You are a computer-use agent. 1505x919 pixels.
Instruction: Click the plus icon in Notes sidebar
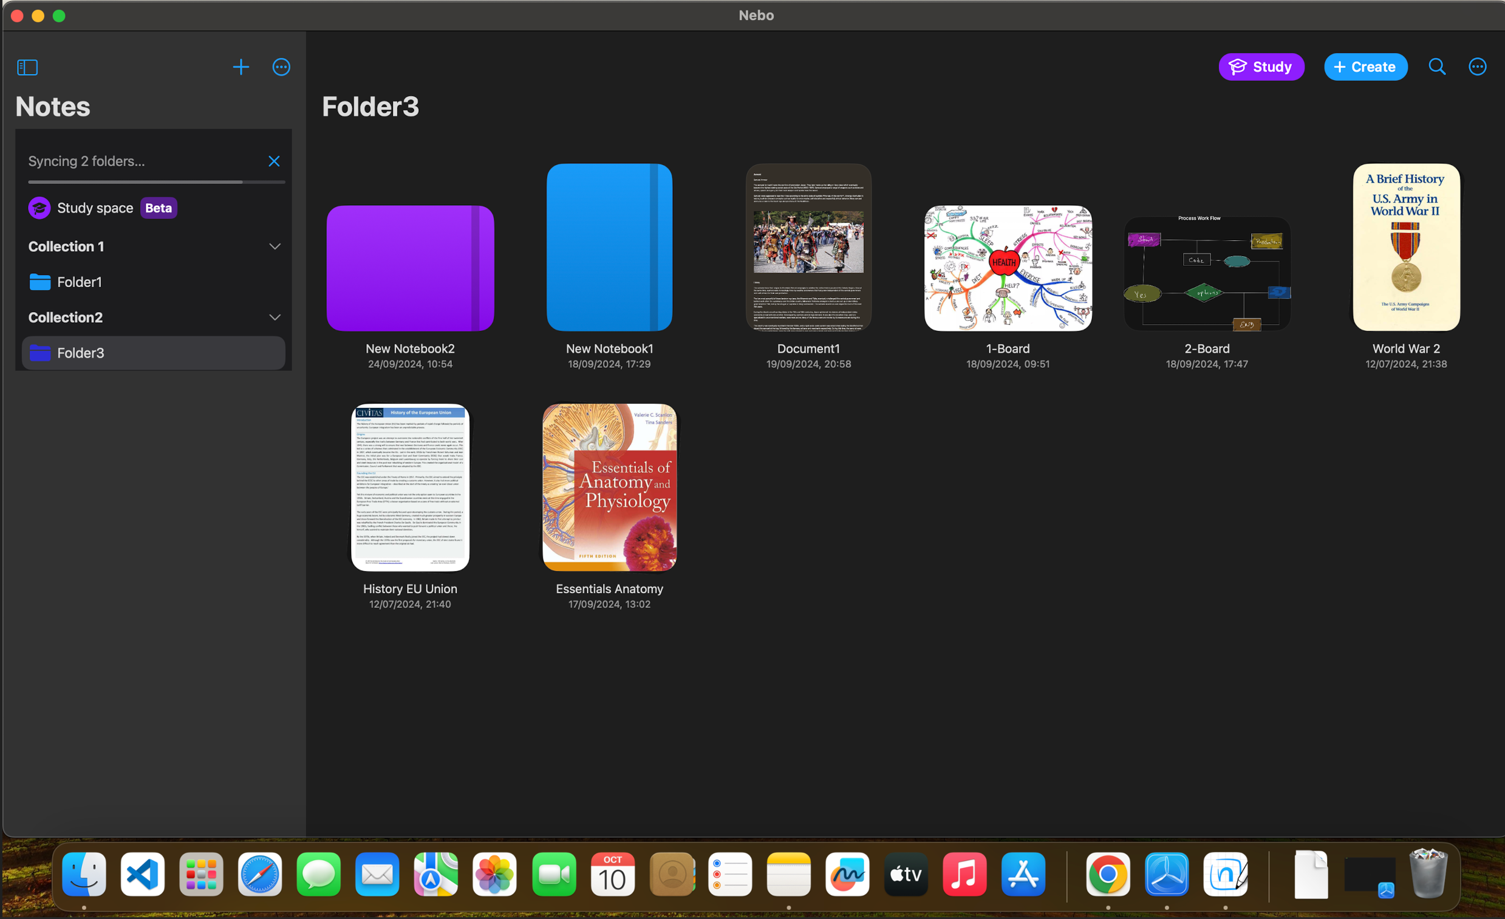241,67
